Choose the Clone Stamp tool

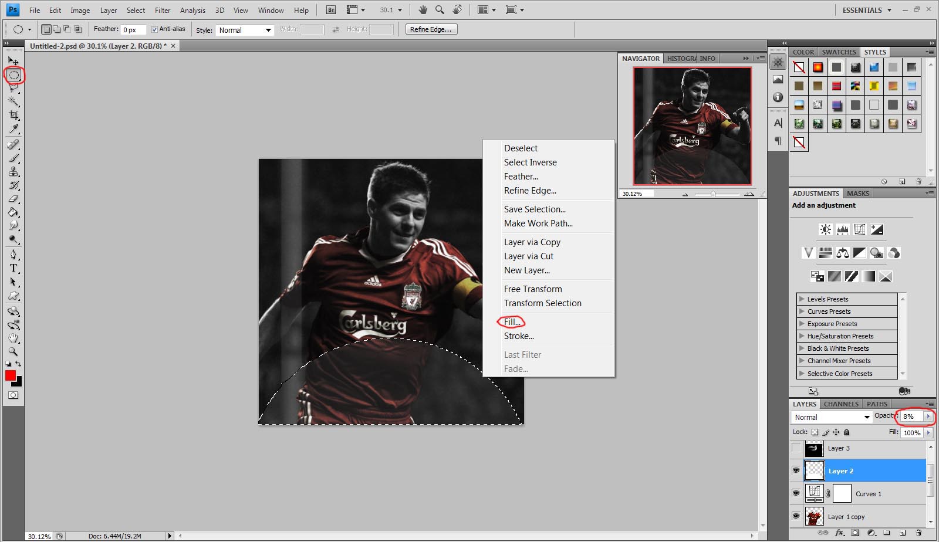pos(13,171)
